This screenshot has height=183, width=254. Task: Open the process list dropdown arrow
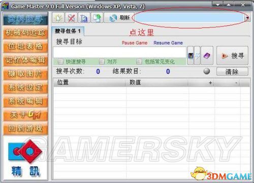(247, 18)
